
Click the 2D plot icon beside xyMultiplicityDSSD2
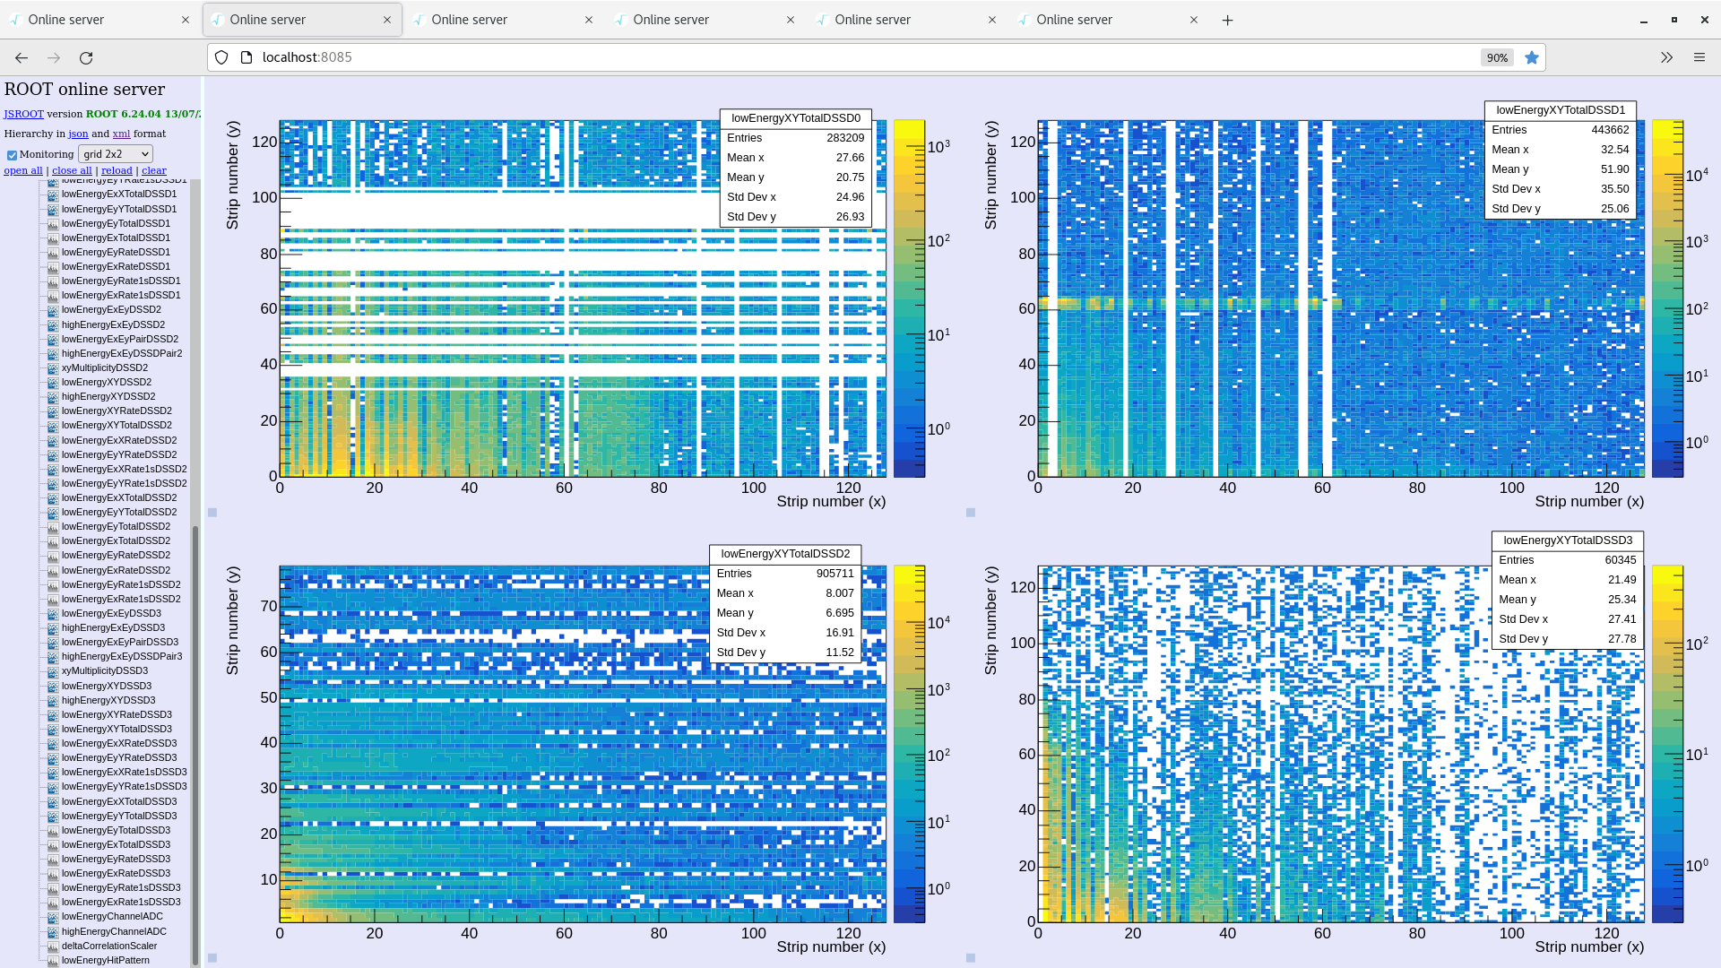coord(52,367)
